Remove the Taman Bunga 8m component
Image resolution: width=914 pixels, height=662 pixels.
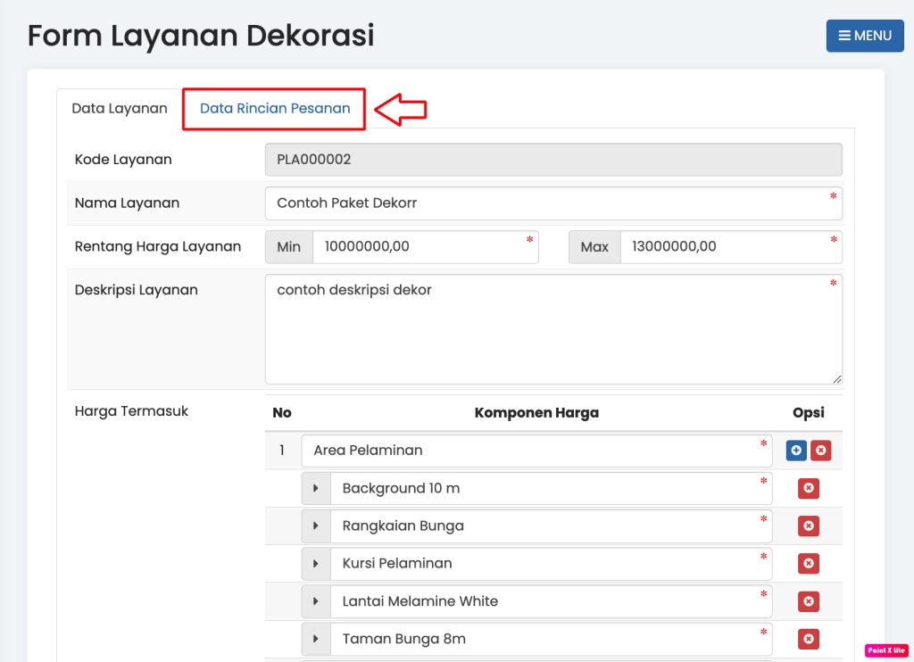[x=808, y=639]
